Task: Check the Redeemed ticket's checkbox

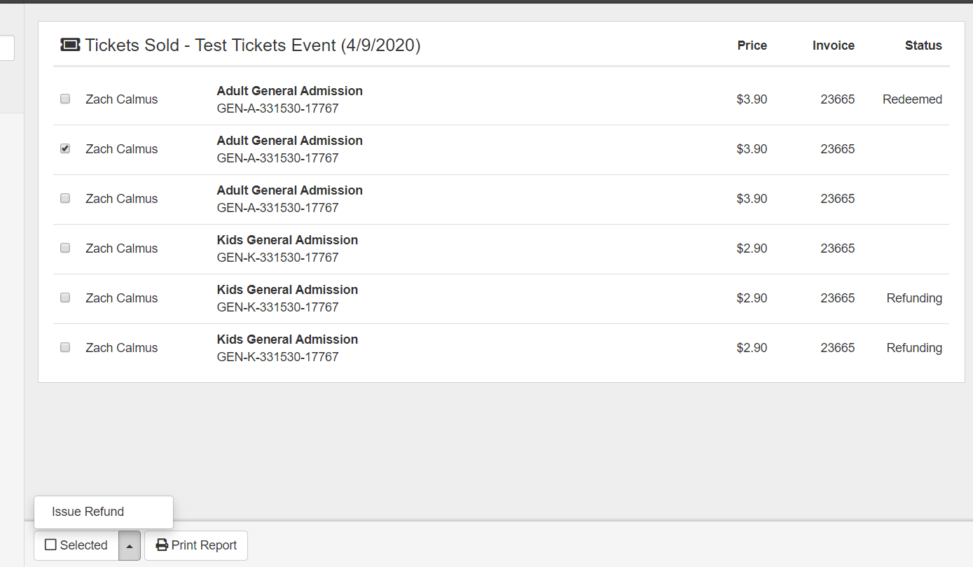Action: coord(65,99)
